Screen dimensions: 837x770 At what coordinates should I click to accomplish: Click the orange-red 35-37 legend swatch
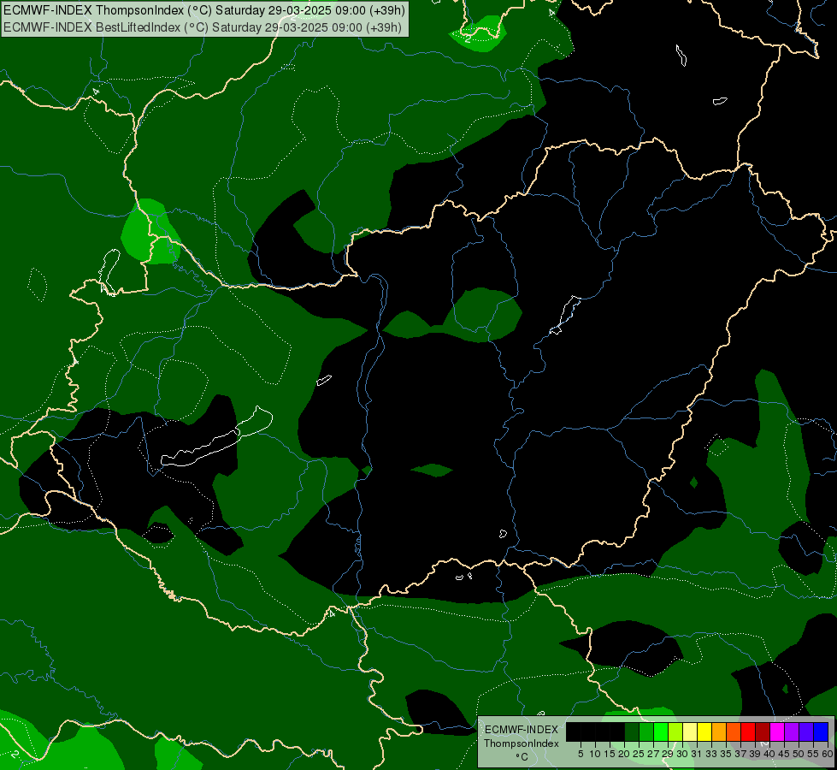click(734, 731)
